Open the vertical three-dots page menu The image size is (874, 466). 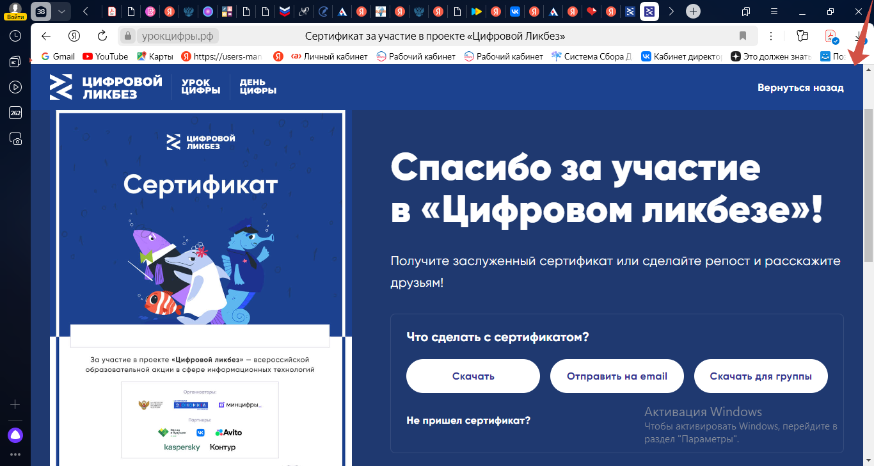coord(771,36)
